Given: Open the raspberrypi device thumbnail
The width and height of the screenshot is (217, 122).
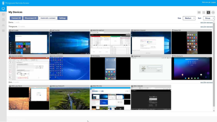Looking at the screenshot, I should (x=151, y=68).
